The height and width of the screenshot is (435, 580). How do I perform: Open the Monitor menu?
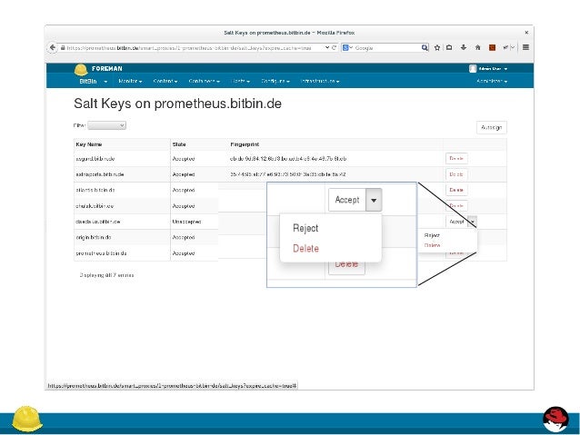[x=130, y=82]
